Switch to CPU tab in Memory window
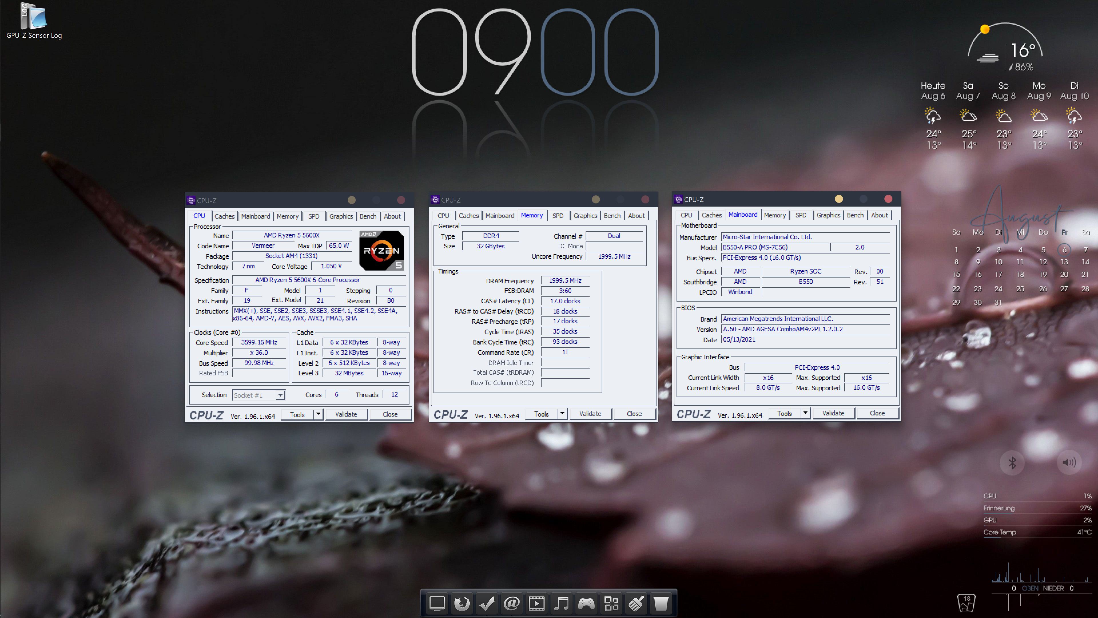1098x618 pixels. pos(443,216)
